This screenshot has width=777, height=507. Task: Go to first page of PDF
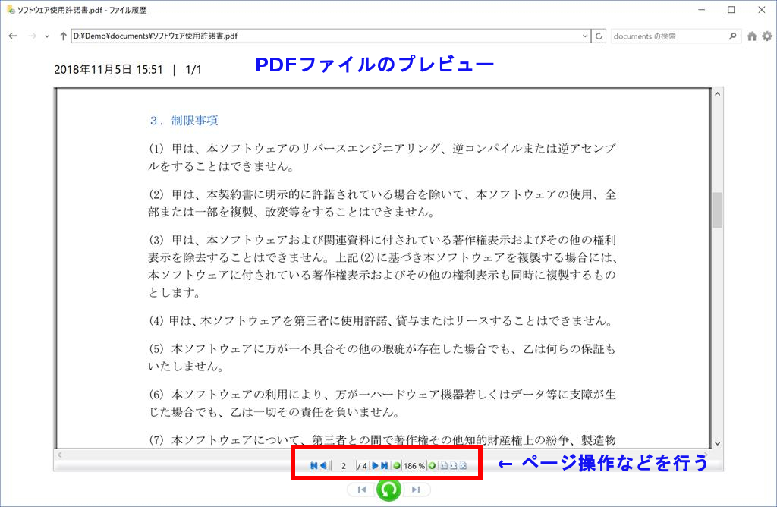click(x=314, y=465)
